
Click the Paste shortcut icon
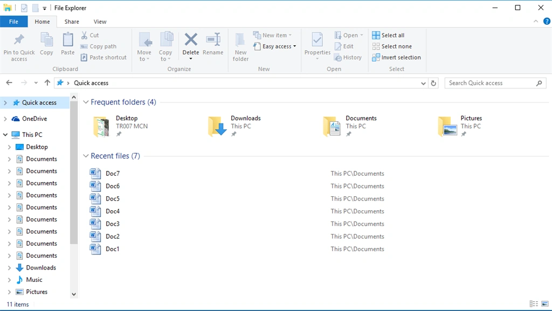[84, 57]
